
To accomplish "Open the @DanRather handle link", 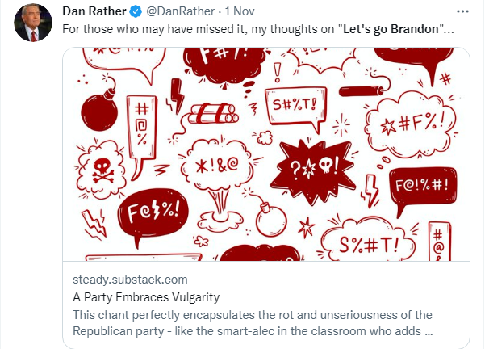I will tap(180, 11).
